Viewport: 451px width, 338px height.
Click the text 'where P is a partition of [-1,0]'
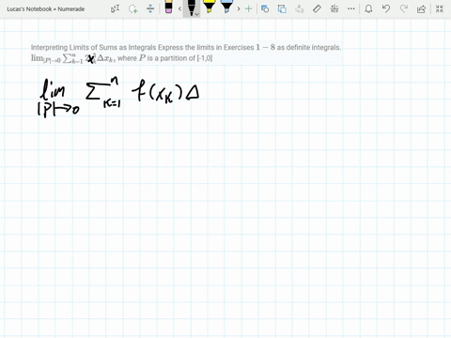[x=165, y=58]
